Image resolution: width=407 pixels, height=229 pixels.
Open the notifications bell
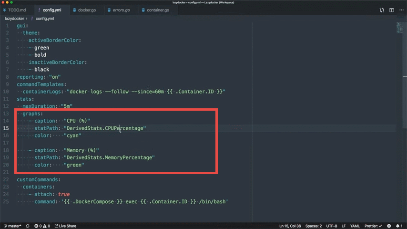pyautogui.click(x=397, y=226)
